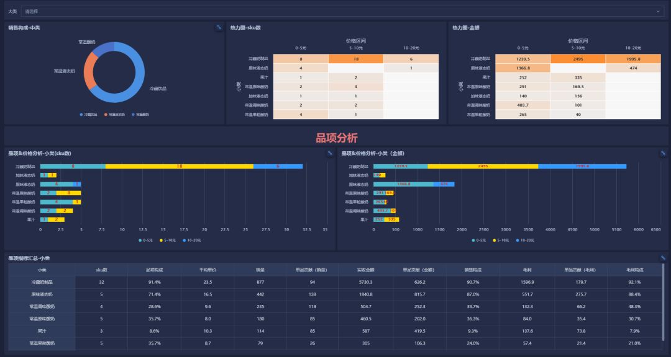Viewport: 671px width, 357px height.
Task: Click the 92.1% 毛利构成 table cell
Action: coord(634,282)
